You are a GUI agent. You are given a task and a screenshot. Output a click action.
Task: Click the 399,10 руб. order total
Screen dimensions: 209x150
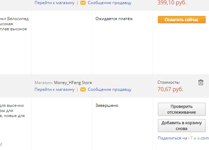click(x=172, y=2)
